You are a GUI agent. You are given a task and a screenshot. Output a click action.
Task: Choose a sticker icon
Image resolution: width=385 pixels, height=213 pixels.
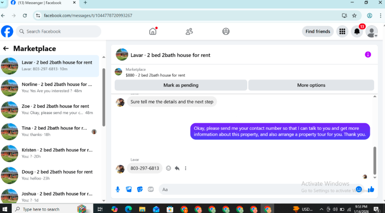point(140,189)
